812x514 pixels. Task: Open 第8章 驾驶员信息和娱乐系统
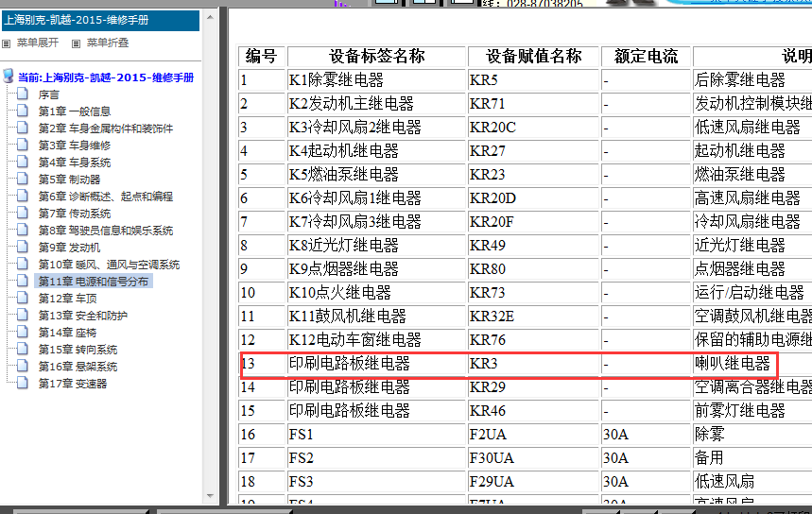pos(106,231)
